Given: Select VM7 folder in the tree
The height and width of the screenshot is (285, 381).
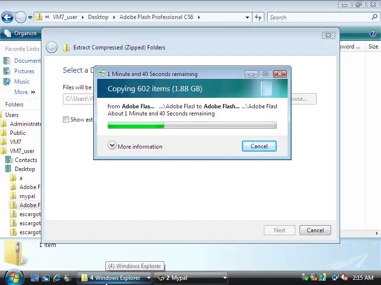Looking at the screenshot, I should pyautogui.click(x=11, y=142).
